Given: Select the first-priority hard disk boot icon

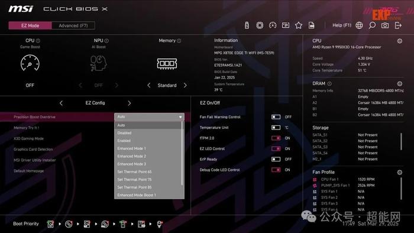Looking at the screenshot, I should click(50, 224).
